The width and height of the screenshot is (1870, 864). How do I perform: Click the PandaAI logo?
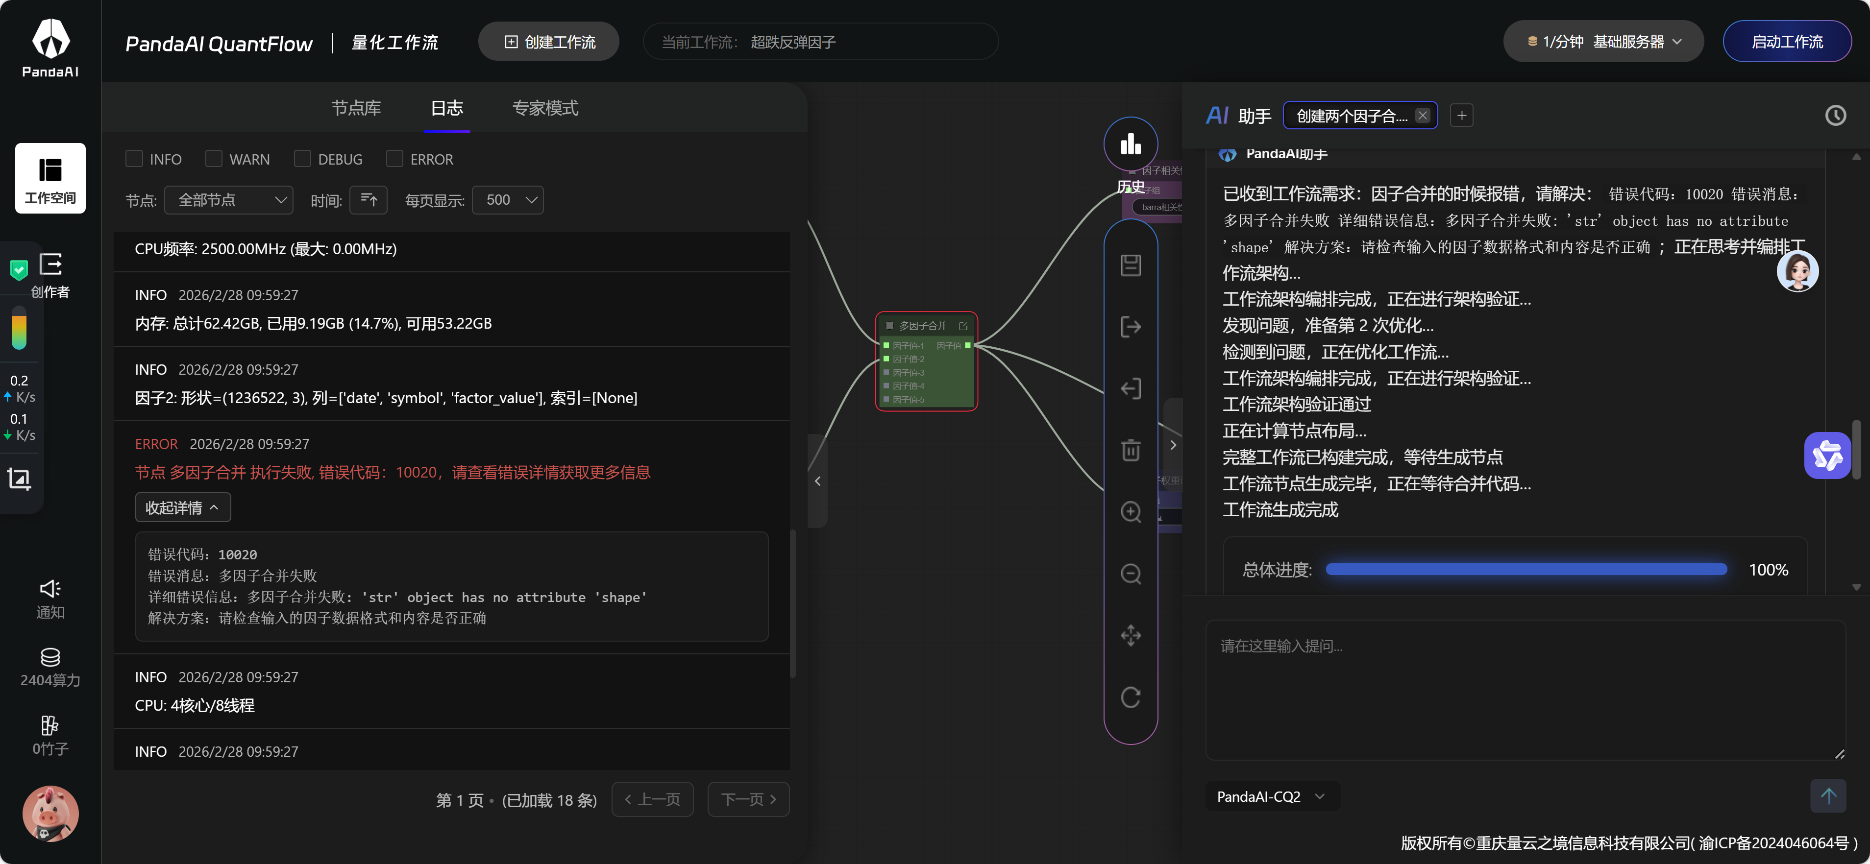tap(50, 48)
